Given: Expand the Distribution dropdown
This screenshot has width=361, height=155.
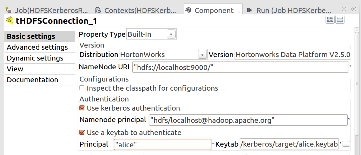Looking at the screenshot, I should [202, 55].
